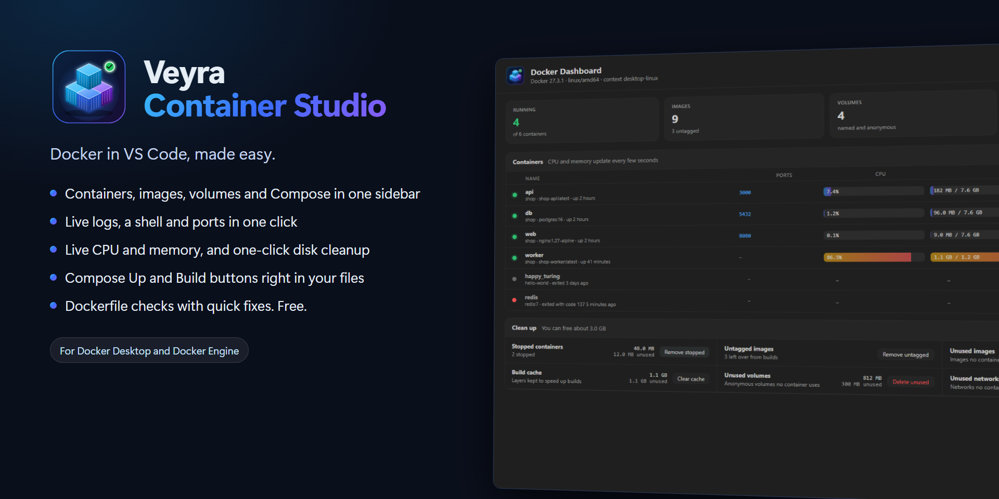
Task: Select the Images 9 stat card
Action: tap(744, 117)
